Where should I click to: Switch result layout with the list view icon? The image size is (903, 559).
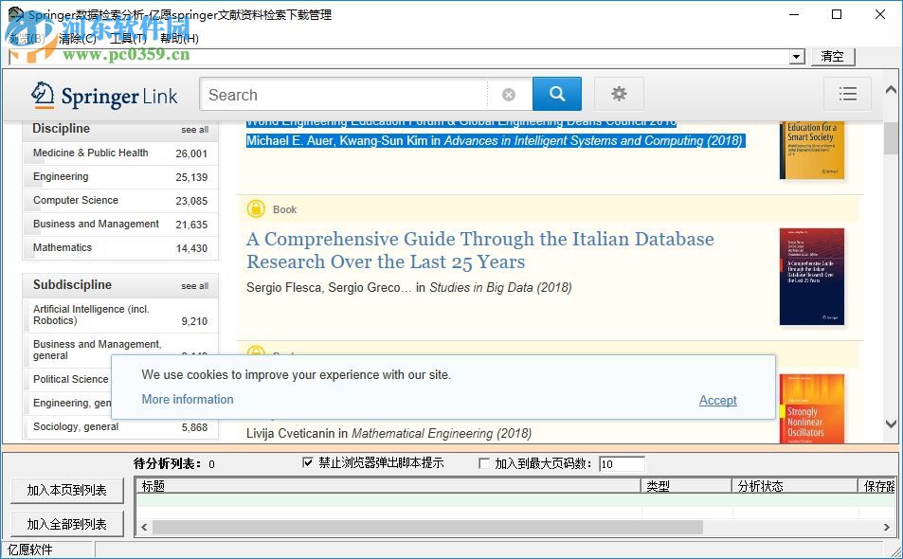tap(848, 94)
